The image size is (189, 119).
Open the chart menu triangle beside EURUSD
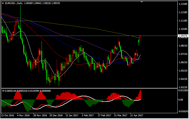[x=3, y=3]
